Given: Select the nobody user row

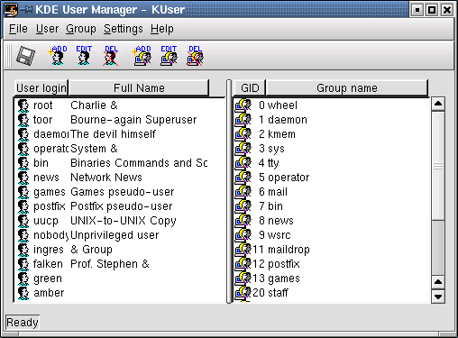Looking at the screenshot, I should (120, 235).
